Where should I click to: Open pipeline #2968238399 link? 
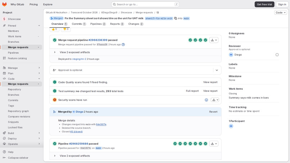[x=98, y=40]
